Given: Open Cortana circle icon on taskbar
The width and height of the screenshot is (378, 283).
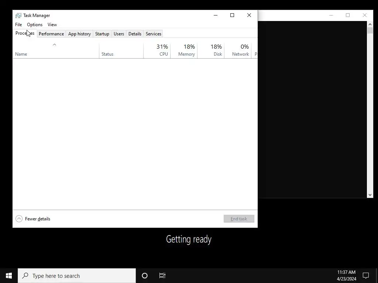Looking at the screenshot, I should (x=145, y=276).
